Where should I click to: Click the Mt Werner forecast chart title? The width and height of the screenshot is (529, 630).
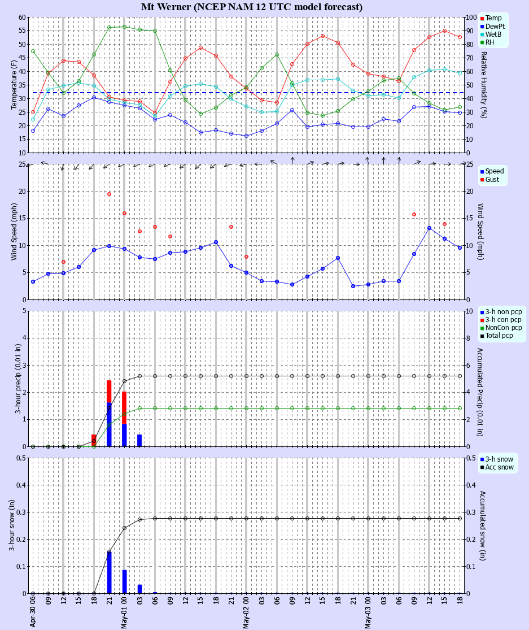[x=252, y=7]
